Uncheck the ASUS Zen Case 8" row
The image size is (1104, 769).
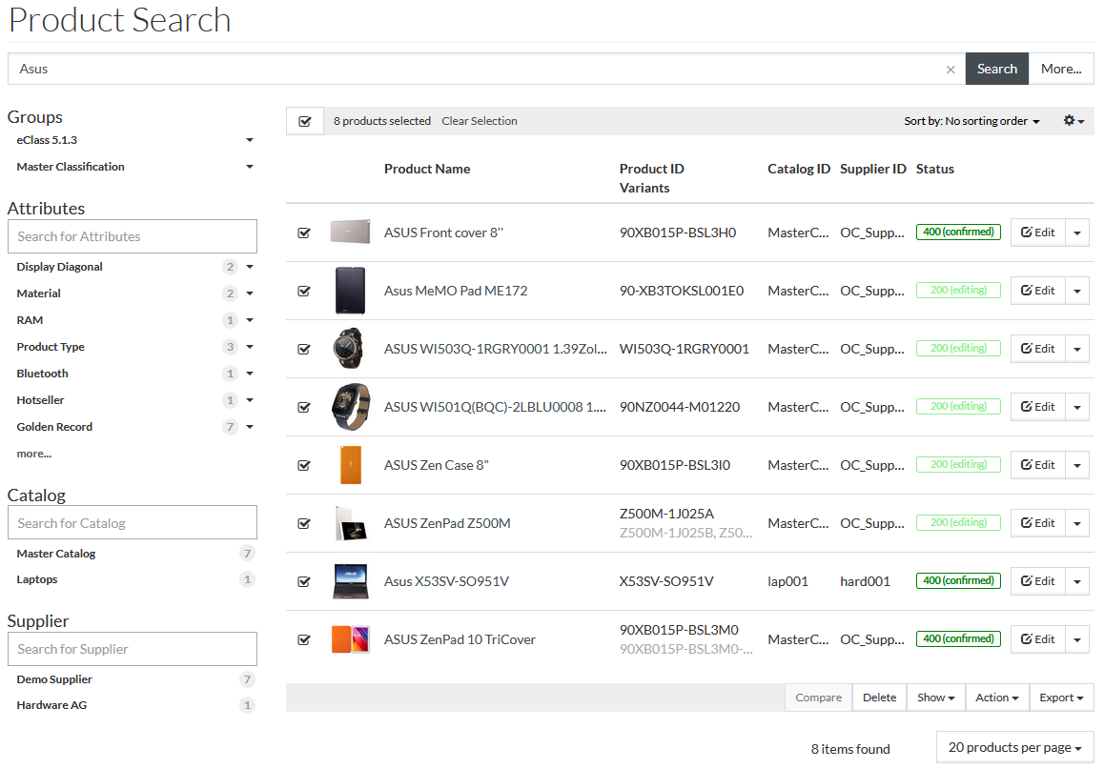[304, 466]
